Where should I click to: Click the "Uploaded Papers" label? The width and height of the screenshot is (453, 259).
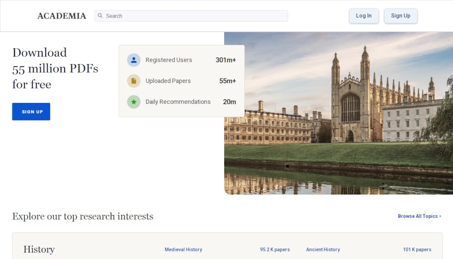(x=168, y=81)
